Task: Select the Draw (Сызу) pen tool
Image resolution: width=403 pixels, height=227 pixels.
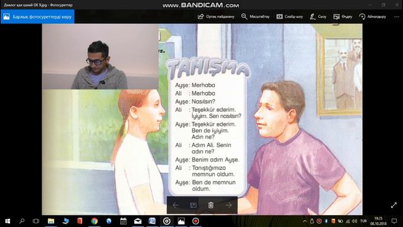Action: pos(318,16)
